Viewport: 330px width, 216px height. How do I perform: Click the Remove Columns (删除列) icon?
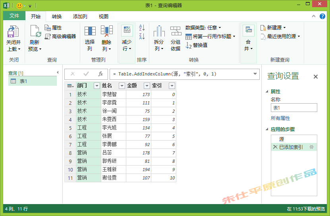coord(106,31)
